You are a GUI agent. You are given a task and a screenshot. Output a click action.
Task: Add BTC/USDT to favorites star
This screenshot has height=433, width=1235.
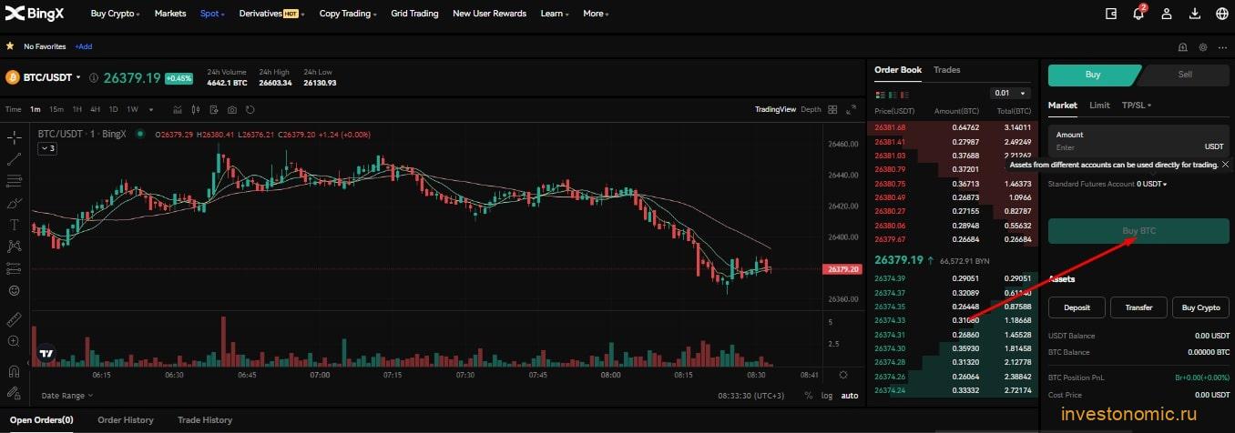coord(9,45)
